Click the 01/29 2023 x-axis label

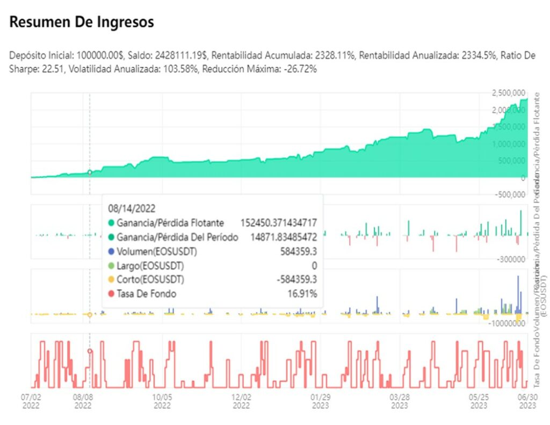[x=320, y=401]
